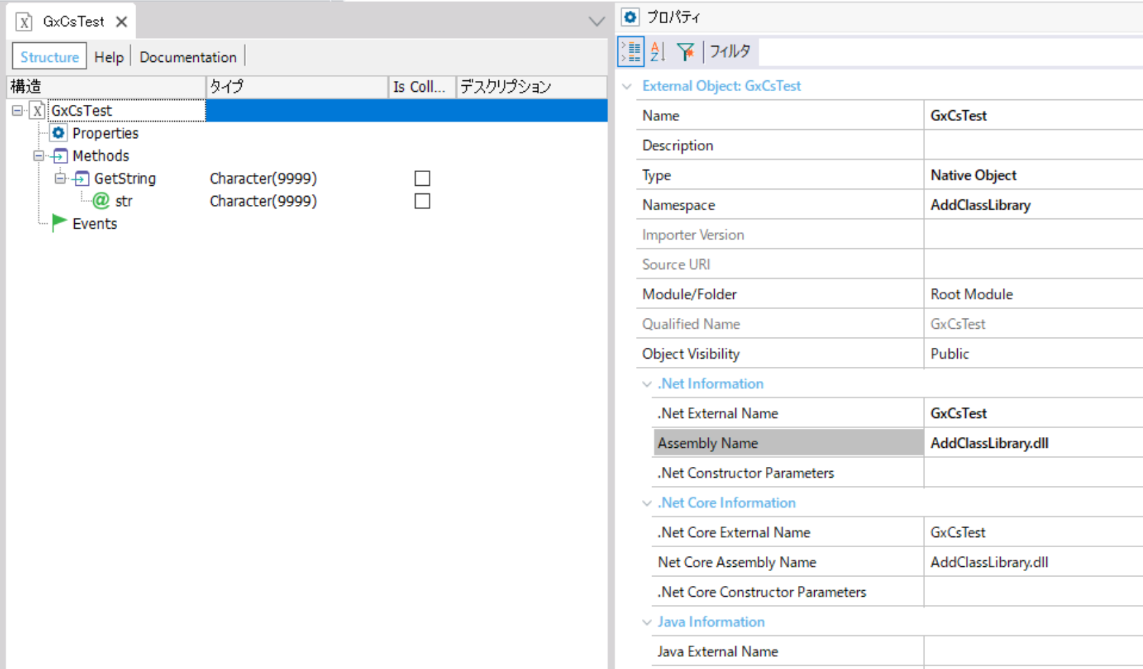Screen dimensions: 1143x669
Task: Collapse the GetString method node
Action: 61,178
